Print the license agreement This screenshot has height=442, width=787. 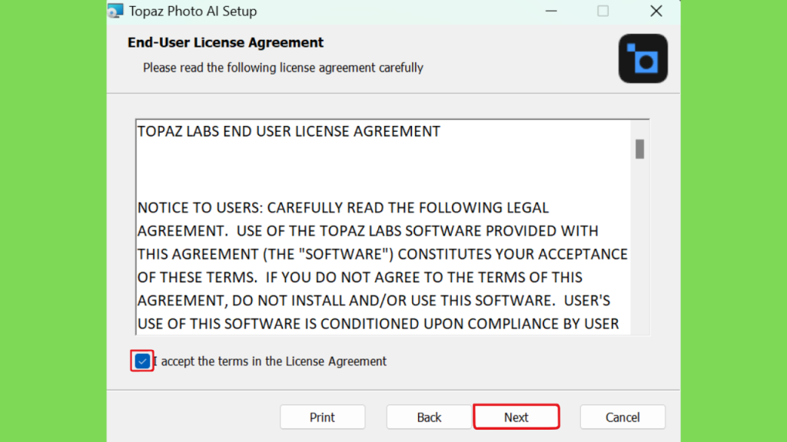click(322, 417)
